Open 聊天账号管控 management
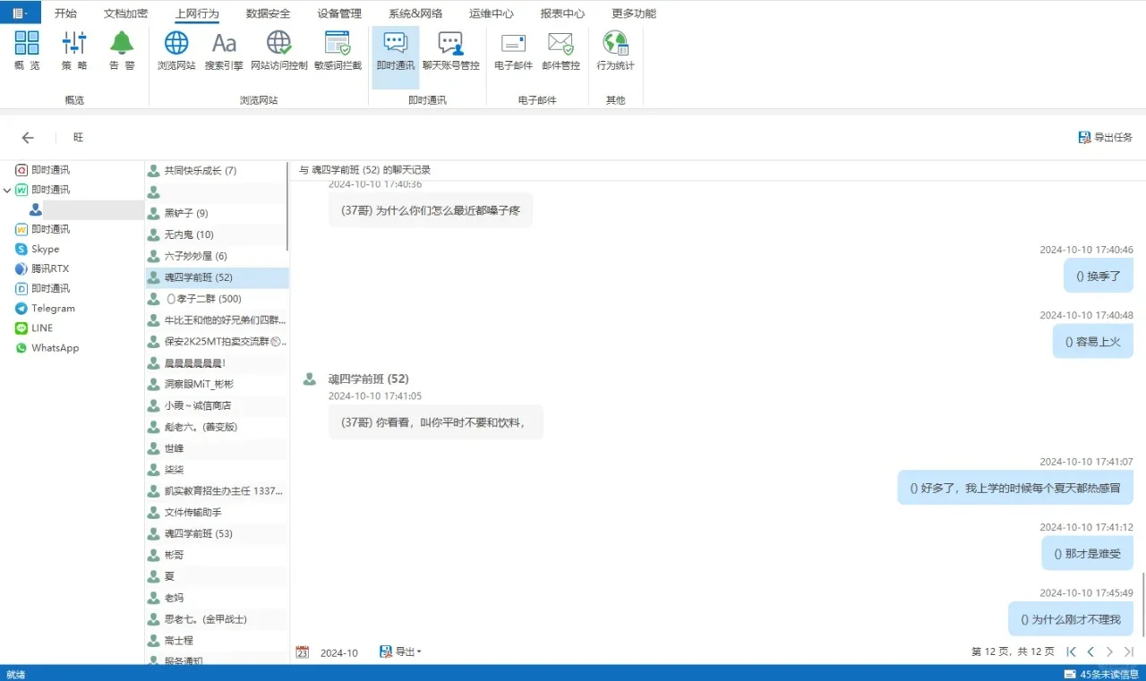This screenshot has height=681, width=1146. 450,51
